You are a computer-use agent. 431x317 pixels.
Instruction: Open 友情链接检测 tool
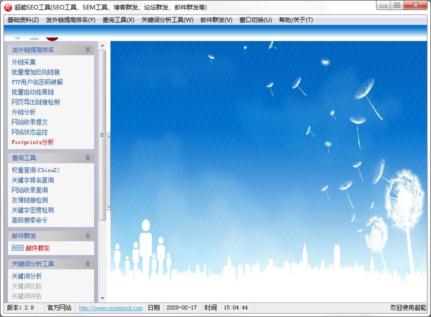pos(29,200)
